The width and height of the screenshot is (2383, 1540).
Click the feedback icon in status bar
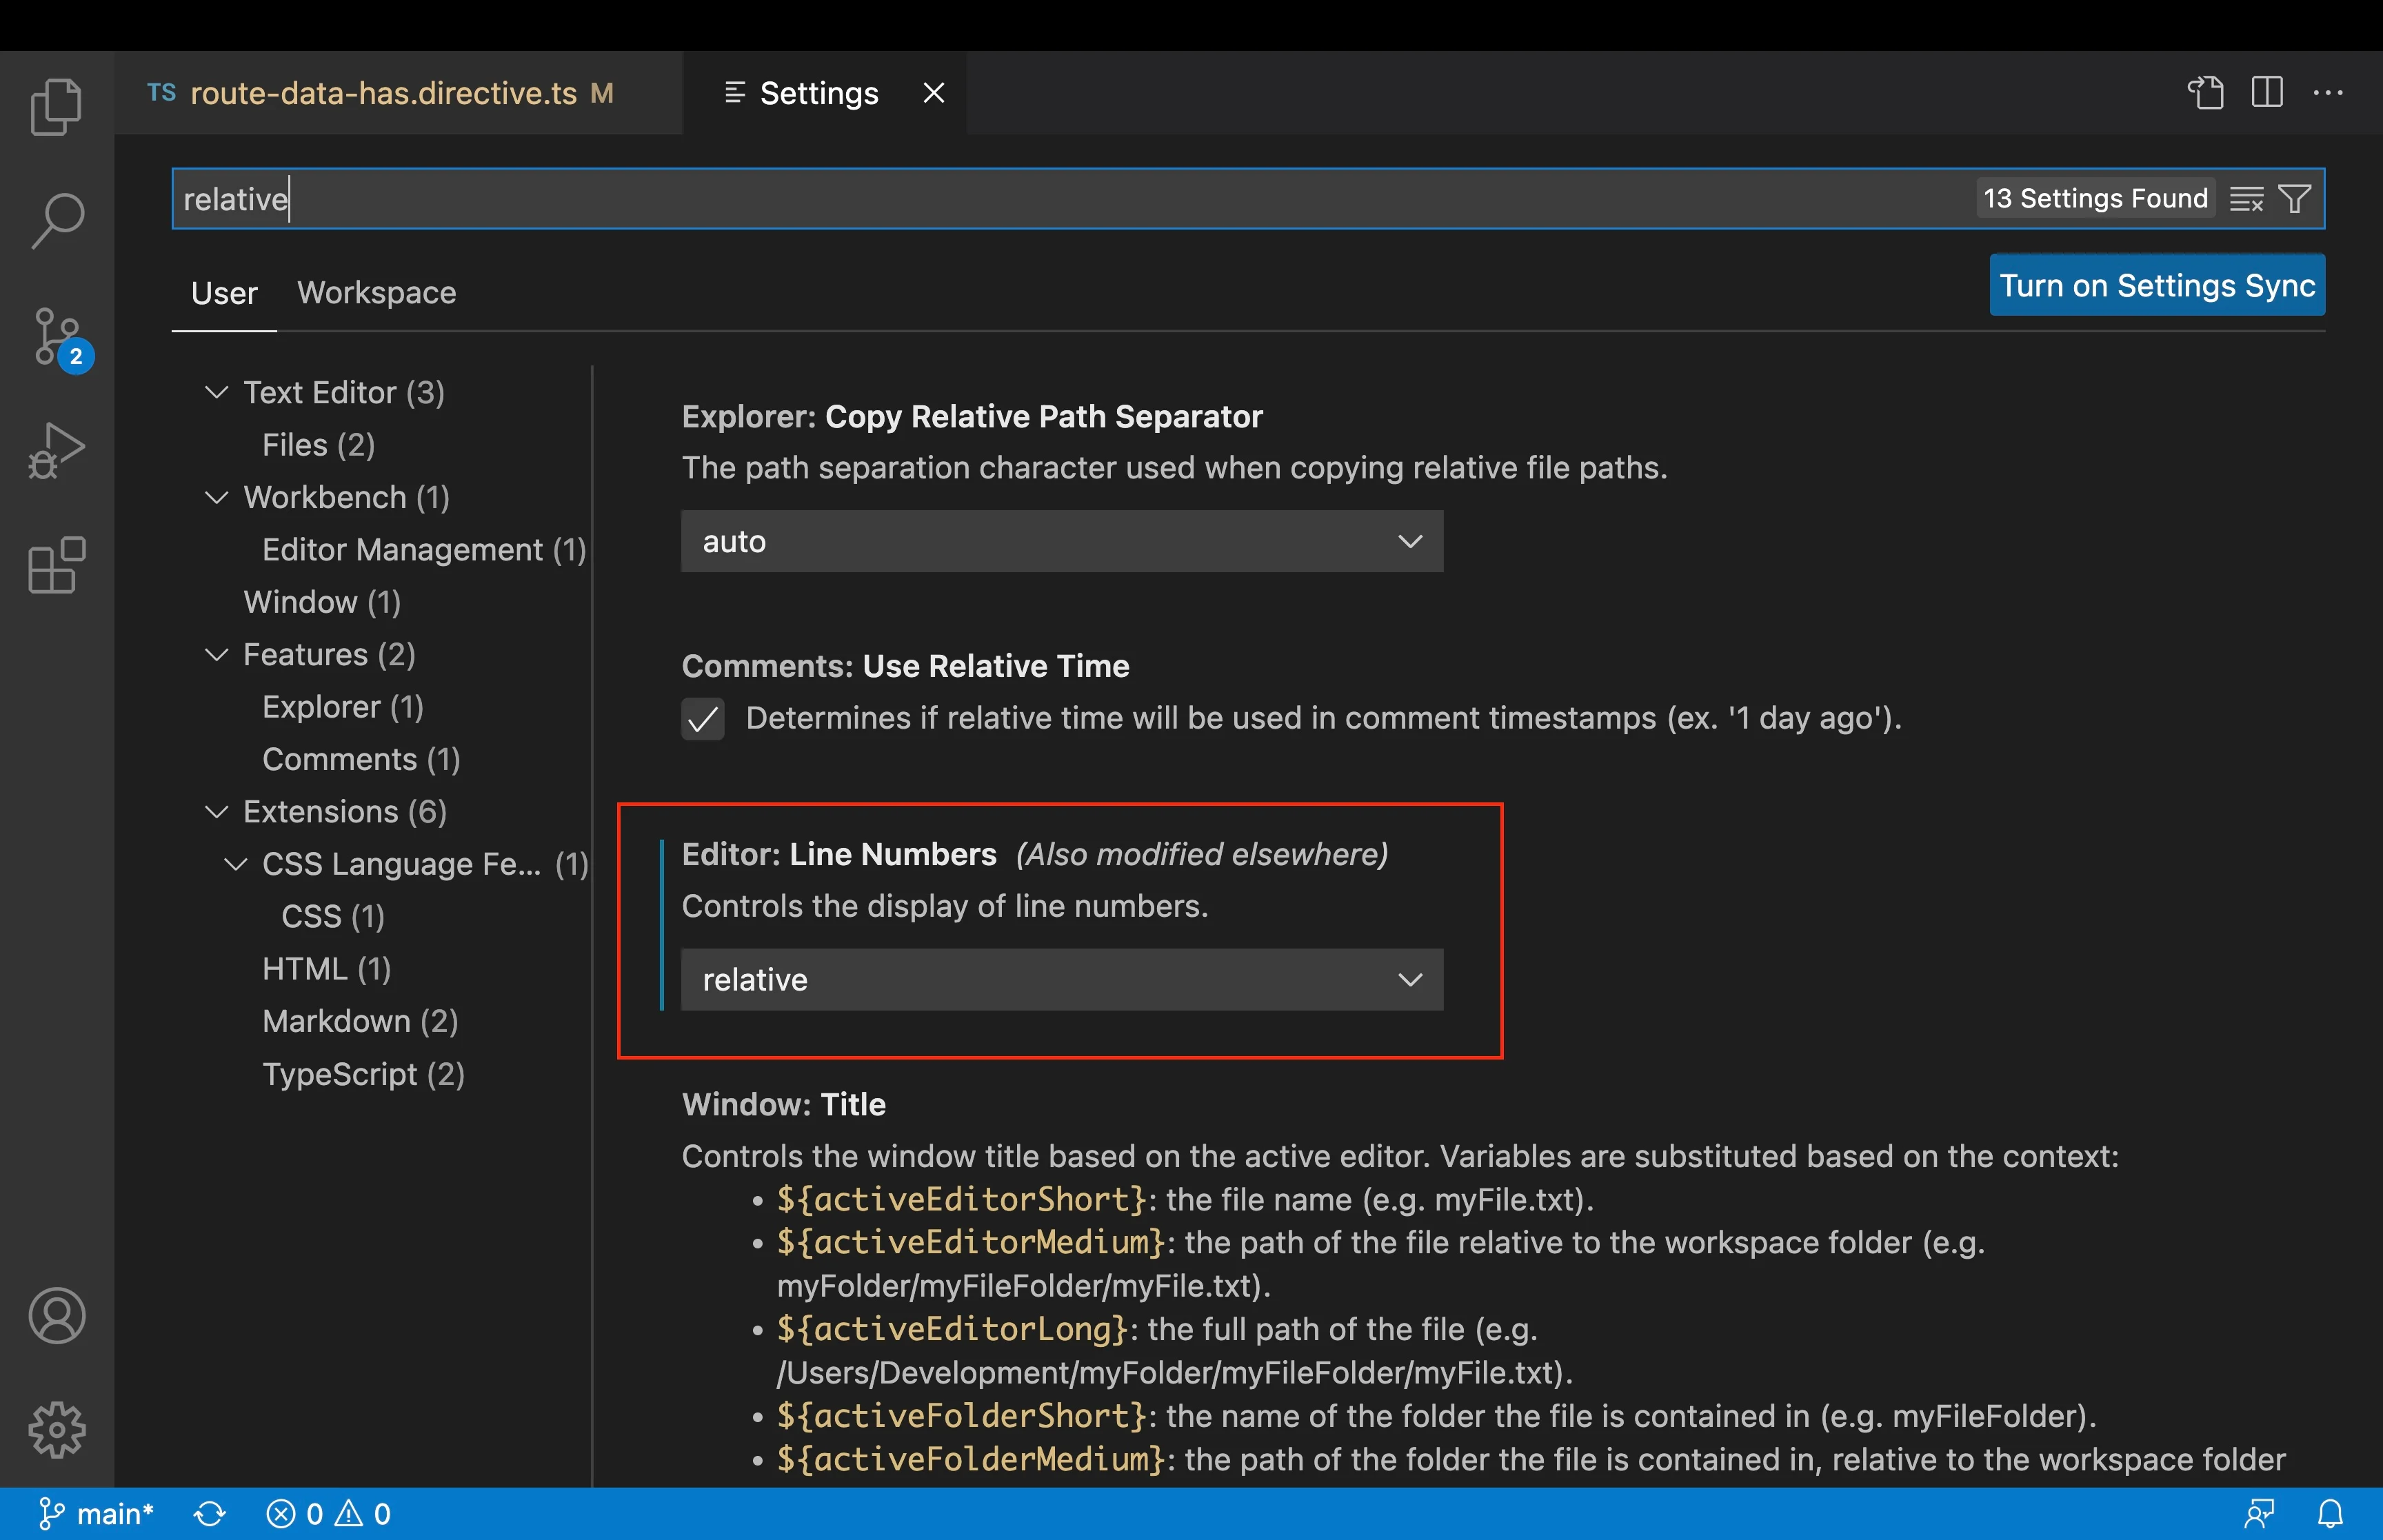[2260, 1514]
